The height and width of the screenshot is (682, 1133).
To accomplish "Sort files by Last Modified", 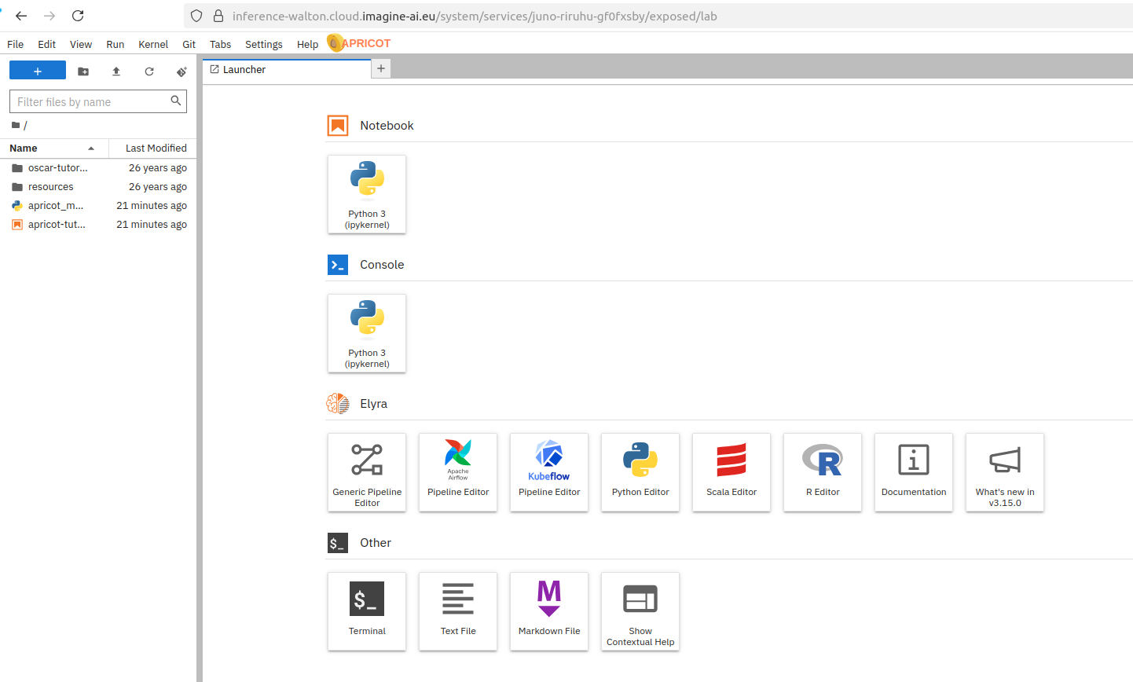I will tap(156, 148).
